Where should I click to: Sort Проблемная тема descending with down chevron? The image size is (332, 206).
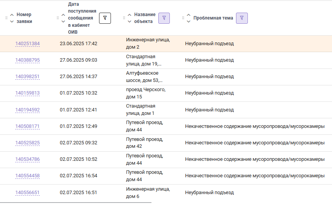click(189, 21)
